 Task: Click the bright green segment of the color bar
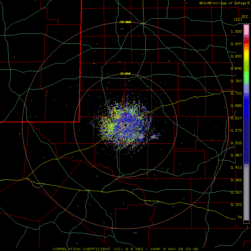[246, 76]
